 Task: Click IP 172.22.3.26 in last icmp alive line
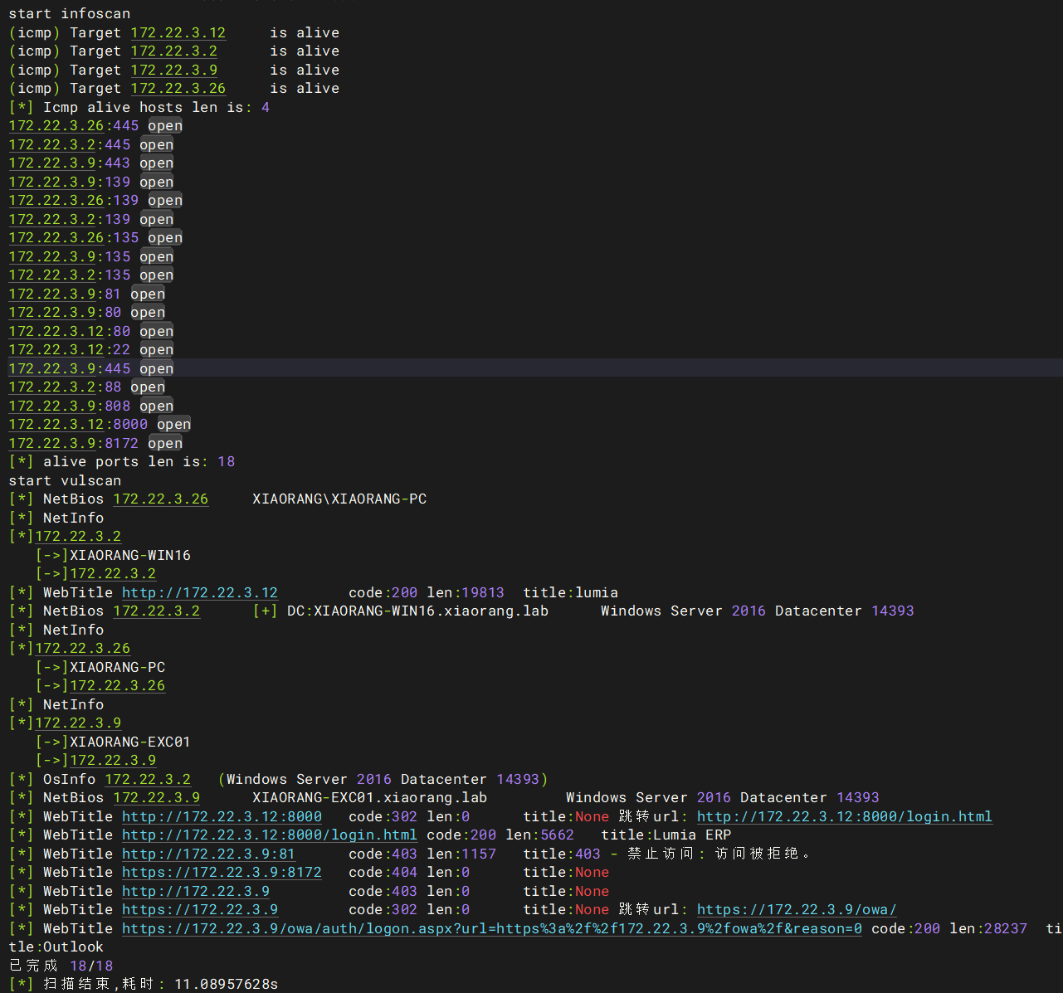click(178, 88)
